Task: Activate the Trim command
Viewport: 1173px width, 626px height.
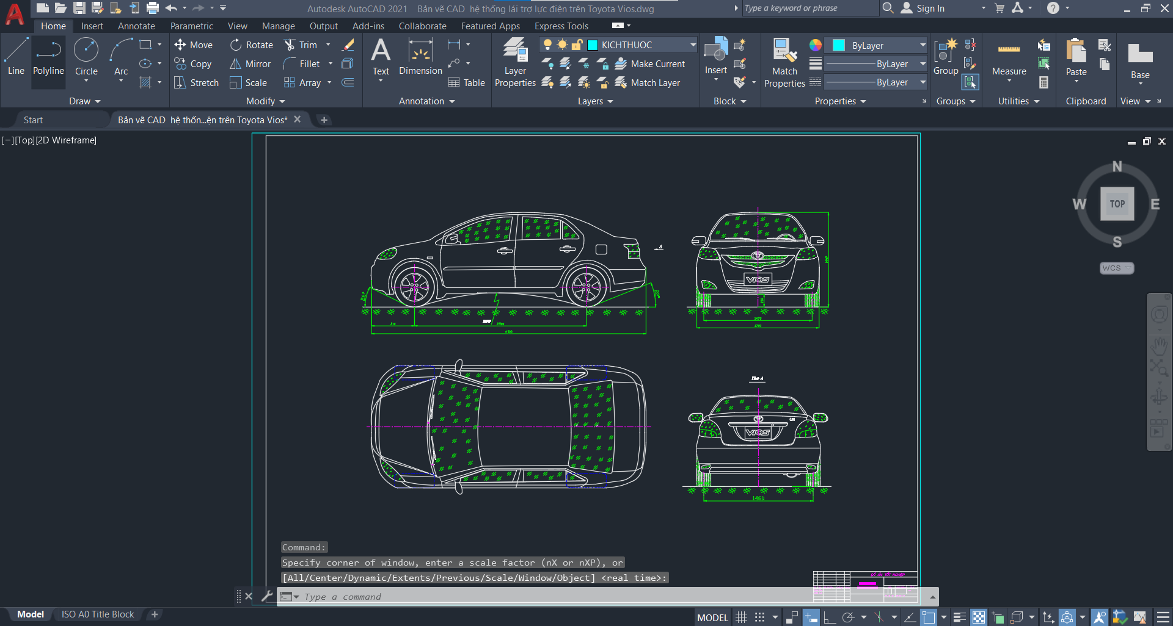Action: tap(301, 45)
